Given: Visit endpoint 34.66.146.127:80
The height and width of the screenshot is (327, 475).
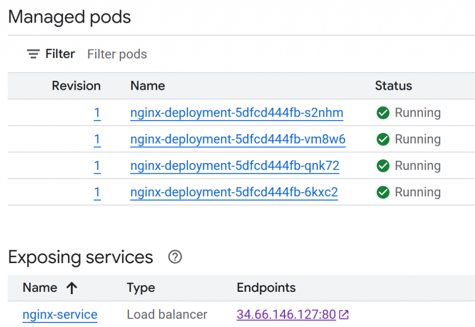Looking at the screenshot, I should [x=286, y=315].
